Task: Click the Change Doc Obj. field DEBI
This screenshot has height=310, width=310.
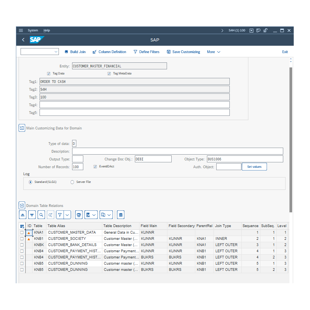Action: coord(153,159)
